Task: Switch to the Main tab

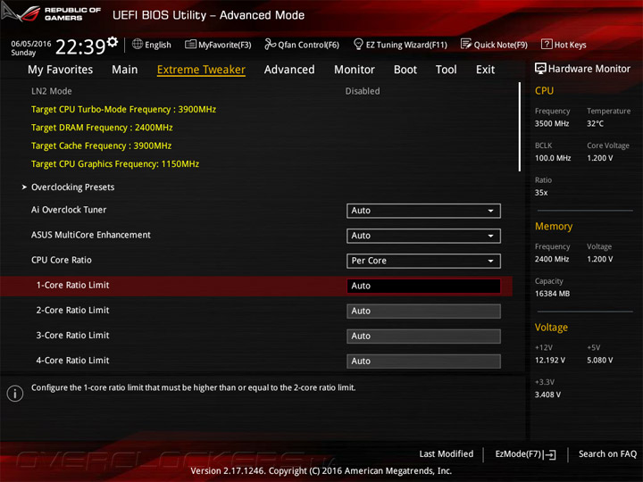Action: [x=125, y=70]
